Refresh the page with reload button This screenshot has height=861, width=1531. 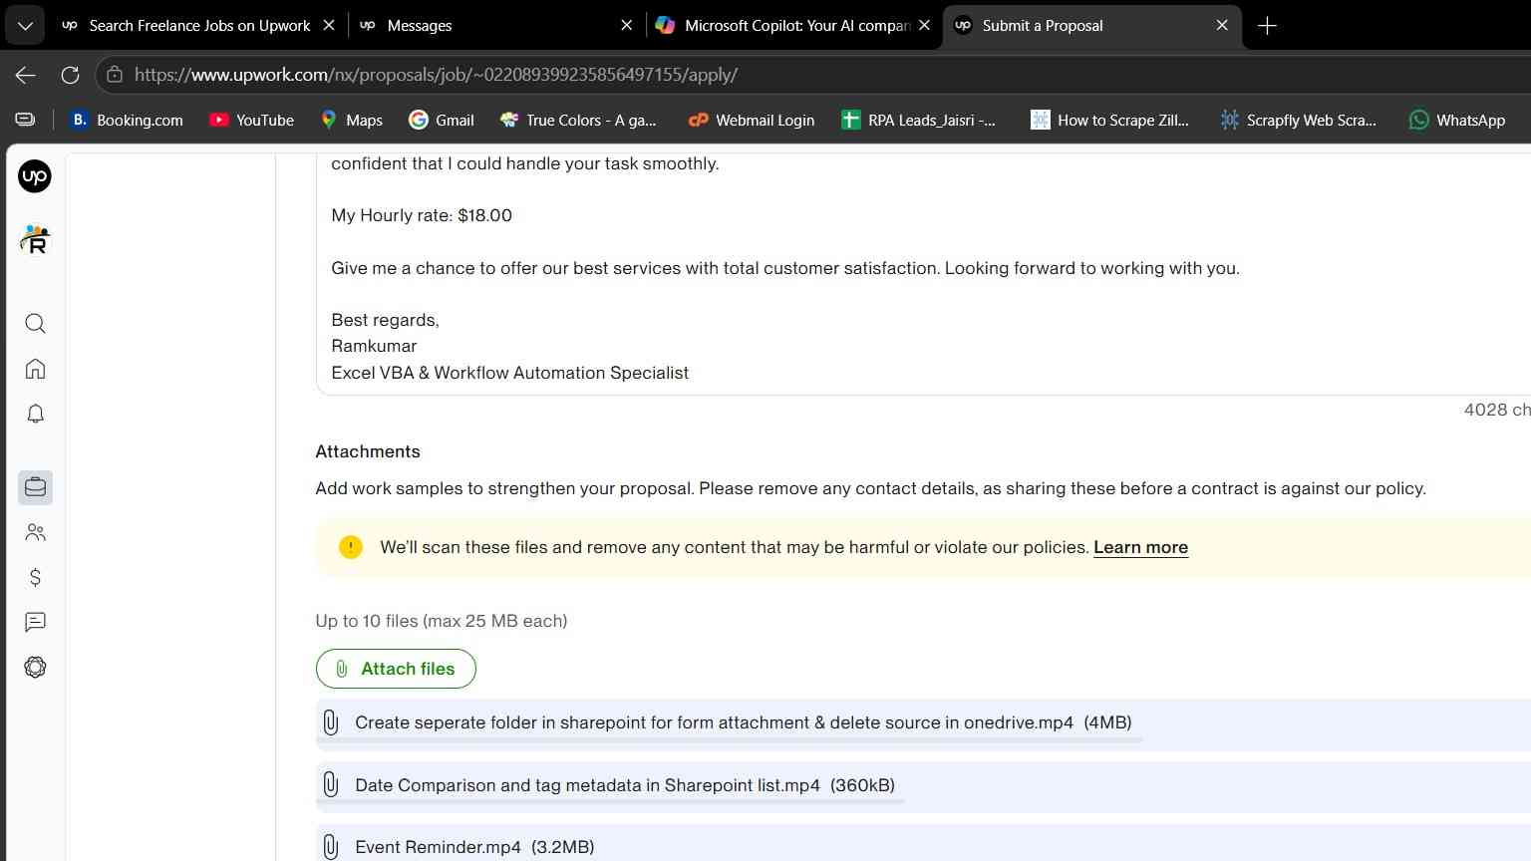[70, 75]
